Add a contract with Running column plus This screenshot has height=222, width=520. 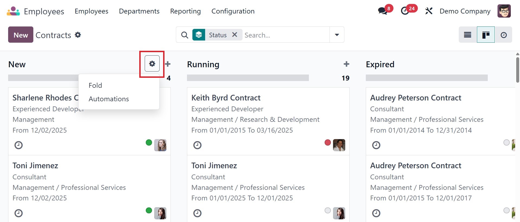point(346,64)
